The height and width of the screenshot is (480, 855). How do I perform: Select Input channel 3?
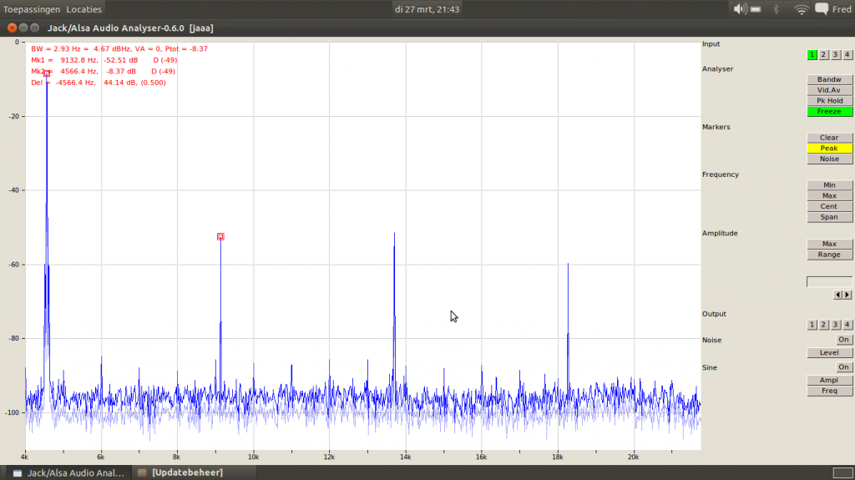click(835, 54)
